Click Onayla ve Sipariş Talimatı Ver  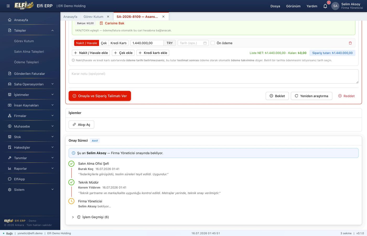pyautogui.click(x=100, y=96)
